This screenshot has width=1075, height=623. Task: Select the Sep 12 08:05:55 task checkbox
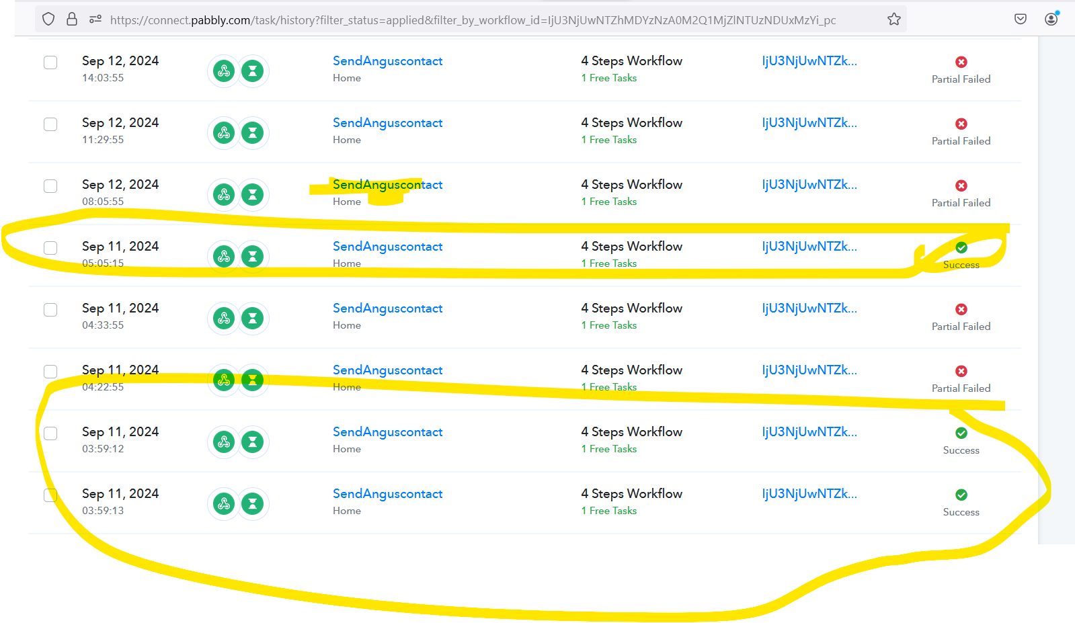click(50, 186)
